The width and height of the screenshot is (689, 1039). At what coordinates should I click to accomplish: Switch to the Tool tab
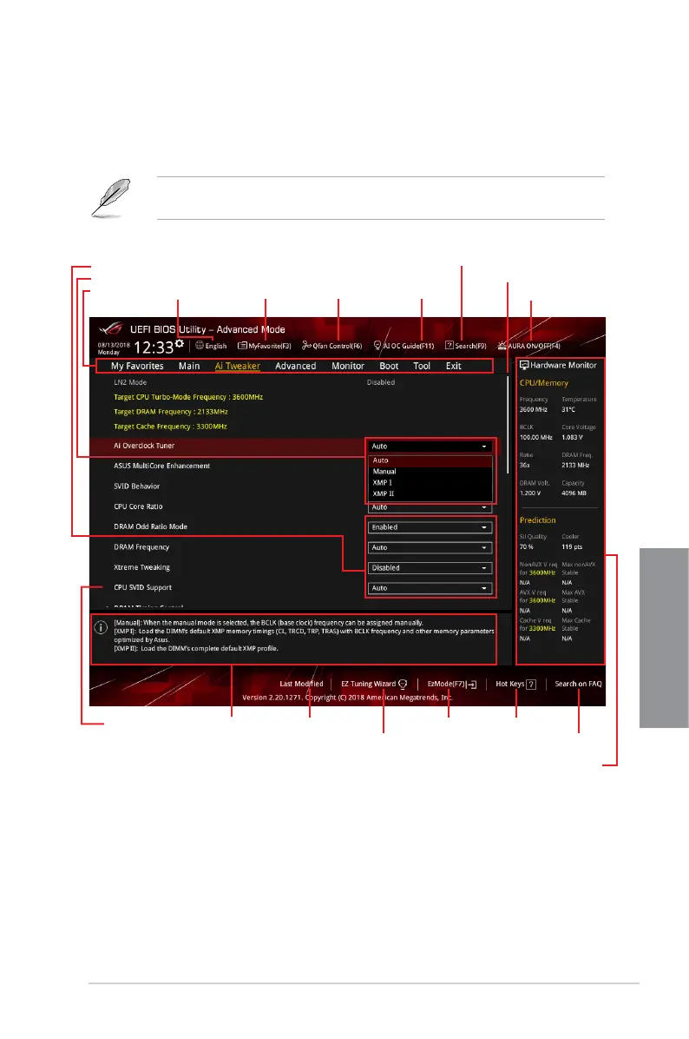422,366
